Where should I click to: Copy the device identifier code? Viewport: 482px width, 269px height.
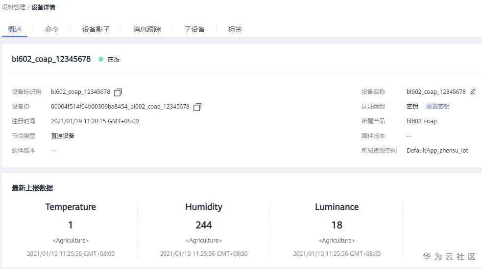tap(118, 92)
